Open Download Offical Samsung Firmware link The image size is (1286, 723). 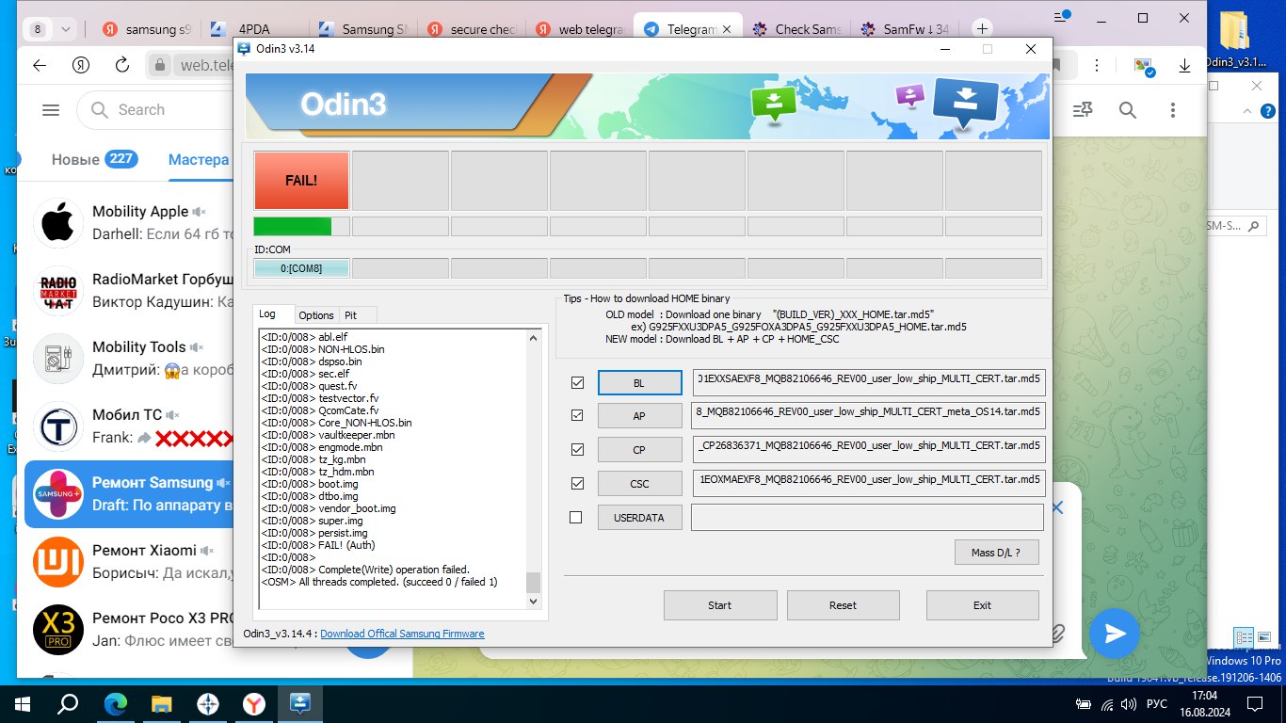coord(402,634)
